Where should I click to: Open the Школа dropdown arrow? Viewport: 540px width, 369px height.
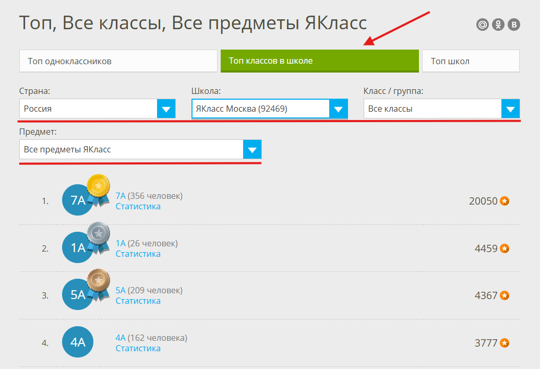click(x=339, y=109)
